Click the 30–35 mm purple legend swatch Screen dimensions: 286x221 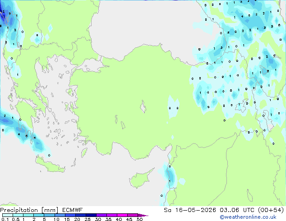[x=101, y=215]
